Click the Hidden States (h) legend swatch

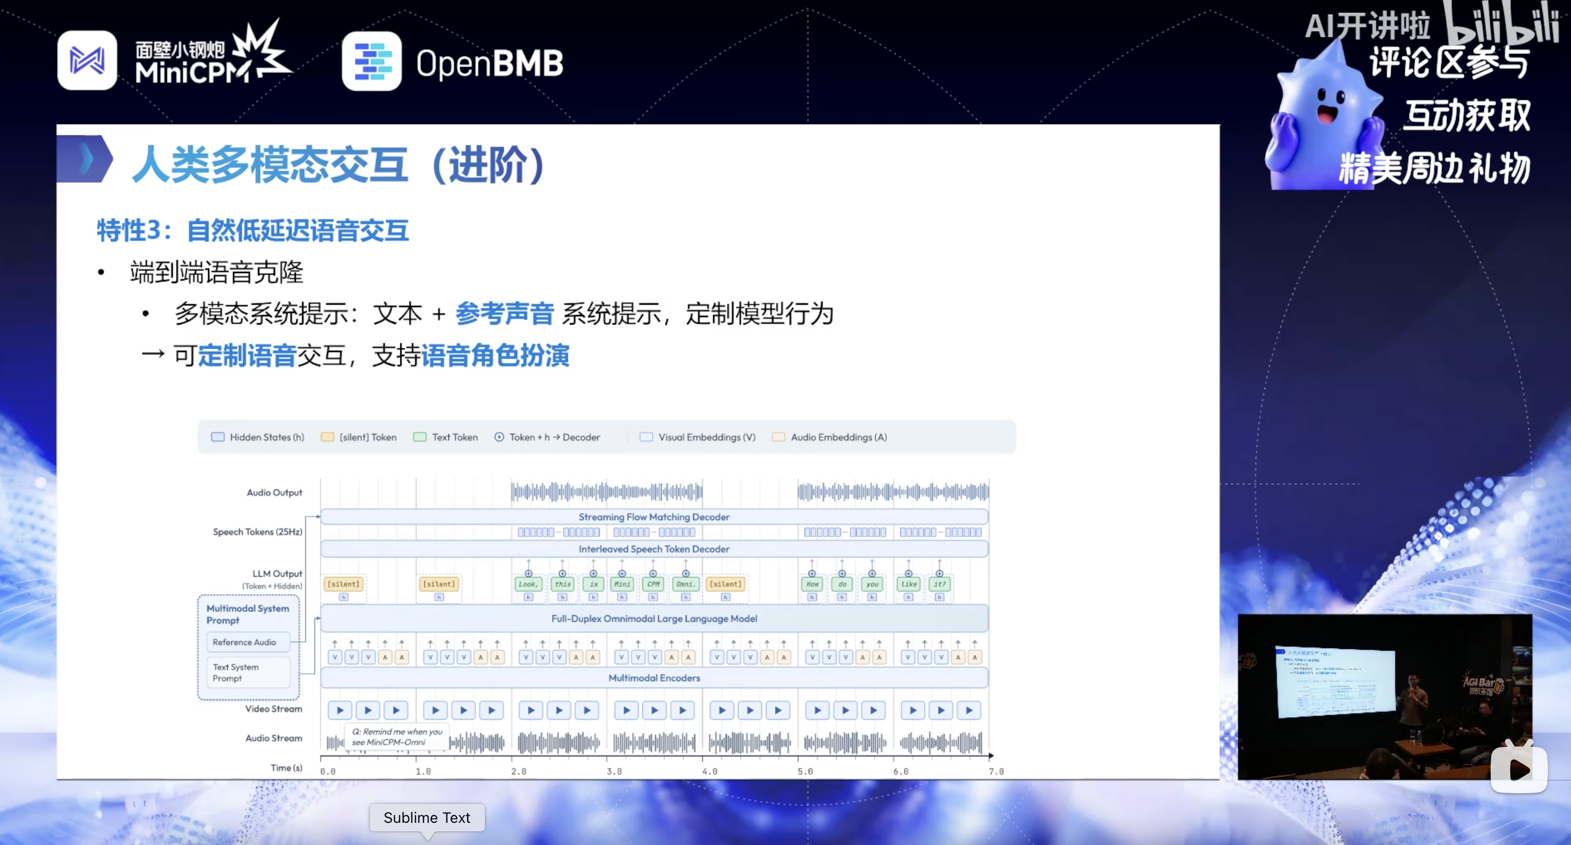click(218, 437)
